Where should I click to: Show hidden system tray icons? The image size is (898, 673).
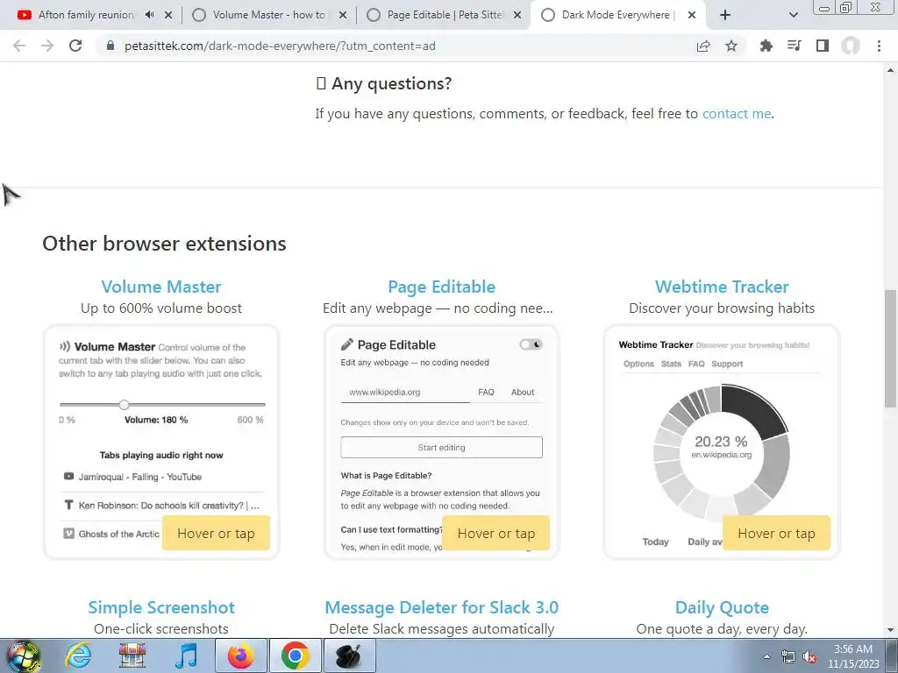tap(766, 656)
